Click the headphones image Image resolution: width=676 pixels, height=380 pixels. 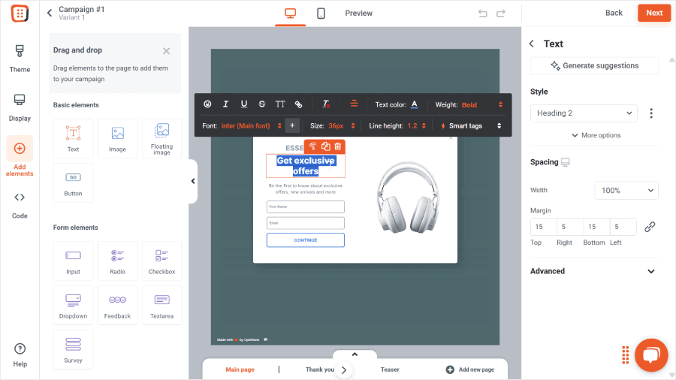tap(407, 198)
